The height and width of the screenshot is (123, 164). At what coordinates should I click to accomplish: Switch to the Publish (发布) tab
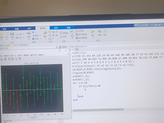(56, 28)
